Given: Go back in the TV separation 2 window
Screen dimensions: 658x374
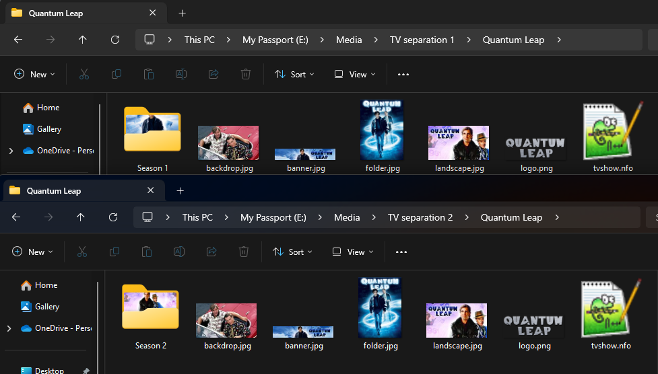Looking at the screenshot, I should click(16, 217).
